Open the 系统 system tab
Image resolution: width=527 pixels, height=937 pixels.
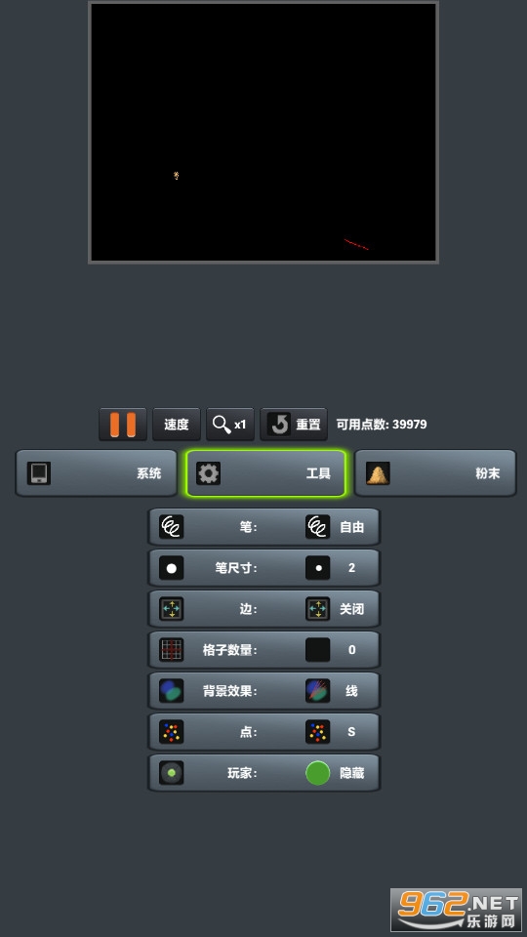(97, 473)
